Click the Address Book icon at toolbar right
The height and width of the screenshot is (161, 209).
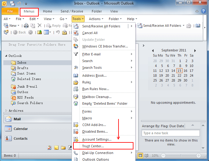click(198, 26)
